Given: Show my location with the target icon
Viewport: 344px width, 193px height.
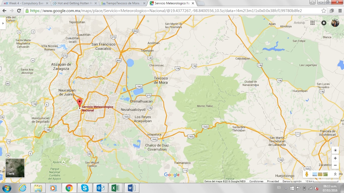Looking at the screenshot, I should (335, 150).
